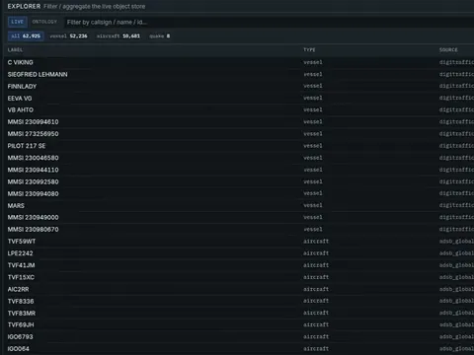Select the EEVA VG label
The width and height of the screenshot is (474, 355).
point(20,99)
